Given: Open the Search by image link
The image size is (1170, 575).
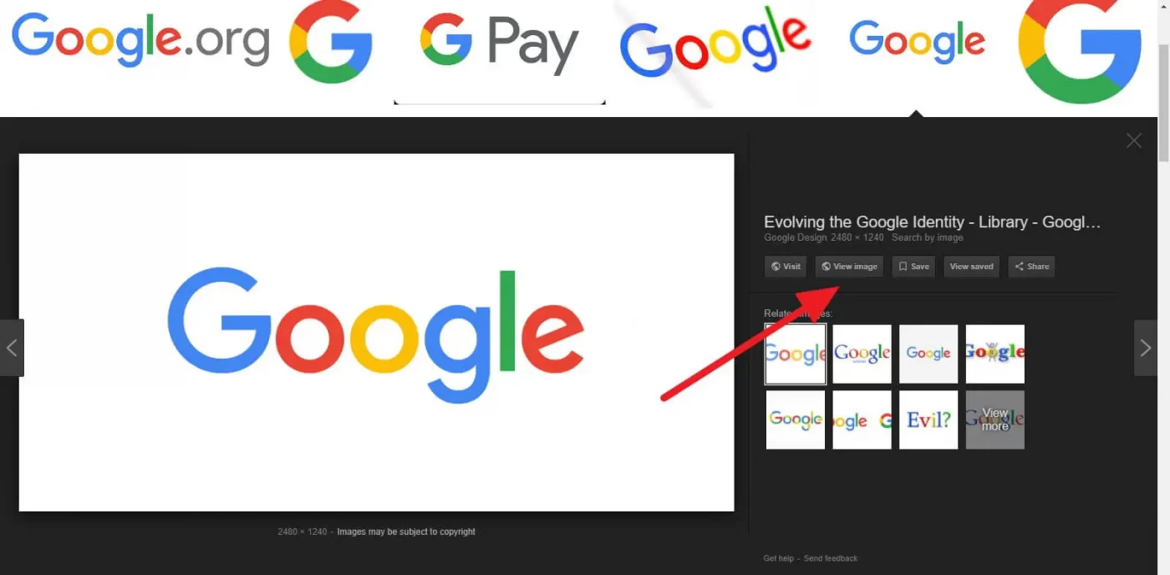Looking at the screenshot, I should point(928,237).
